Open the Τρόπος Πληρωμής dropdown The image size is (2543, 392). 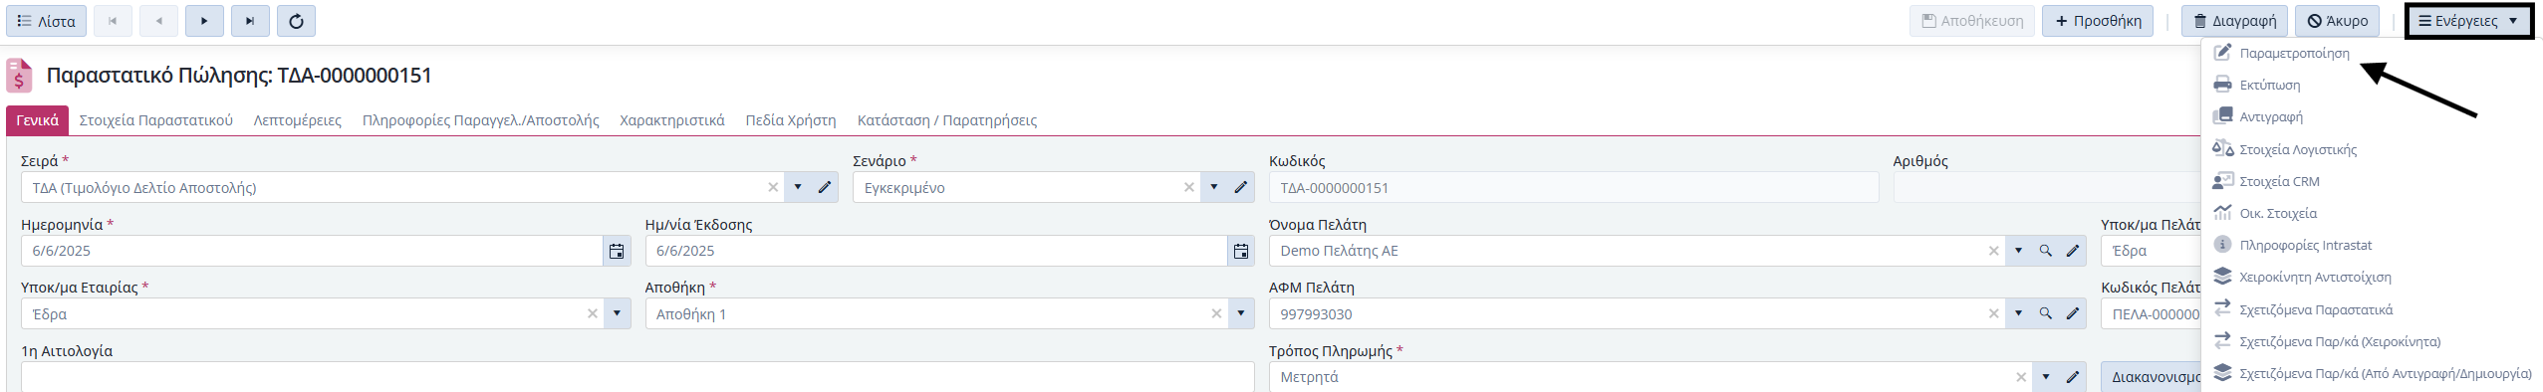2046,377
